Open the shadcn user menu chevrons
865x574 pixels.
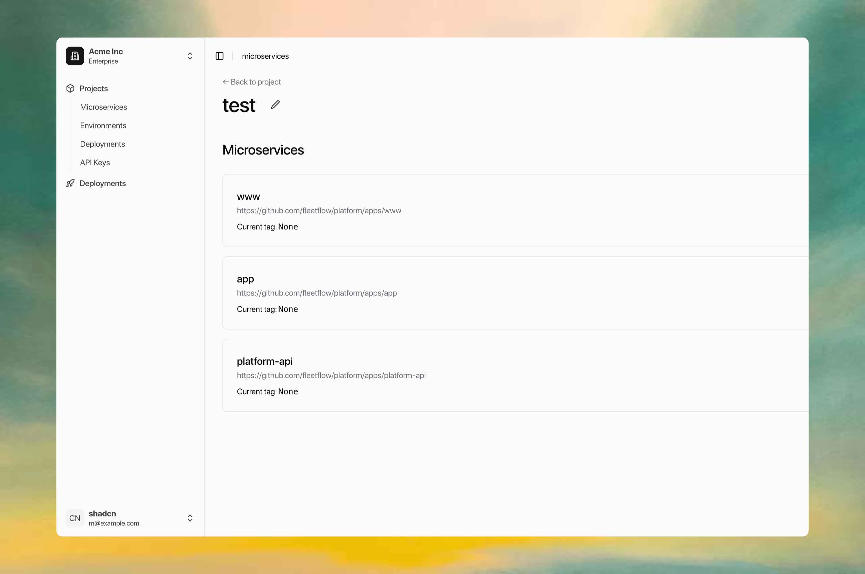coord(190,518)
